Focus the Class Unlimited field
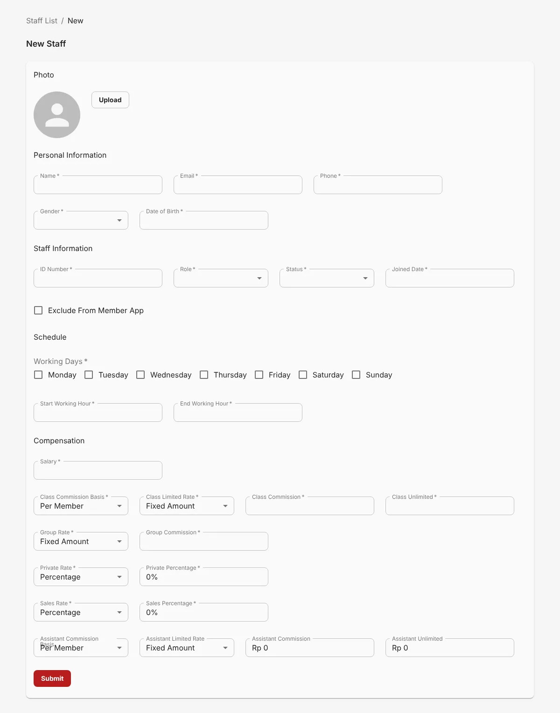The height and width of the screenshot is (713, 560). pyautogui.click(x=450, y=506)
